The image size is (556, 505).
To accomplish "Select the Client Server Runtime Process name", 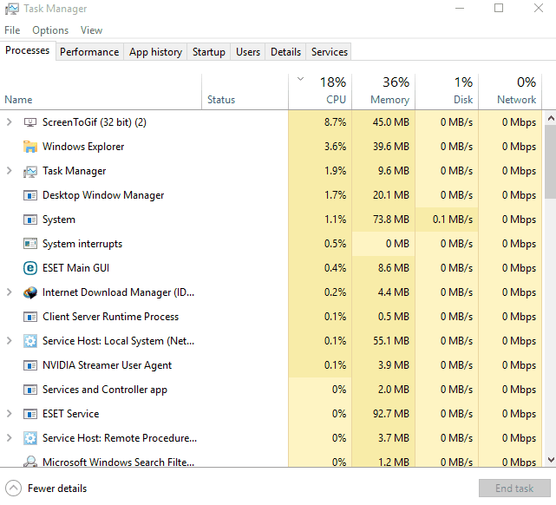I will (111, 317).
